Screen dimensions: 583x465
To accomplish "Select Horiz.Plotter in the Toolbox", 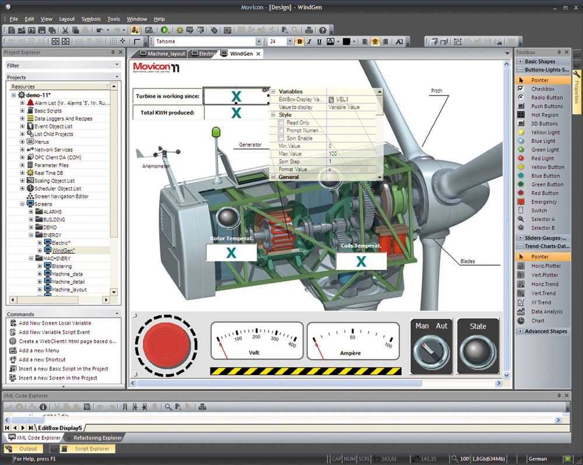I will click(x=546, y=266).
